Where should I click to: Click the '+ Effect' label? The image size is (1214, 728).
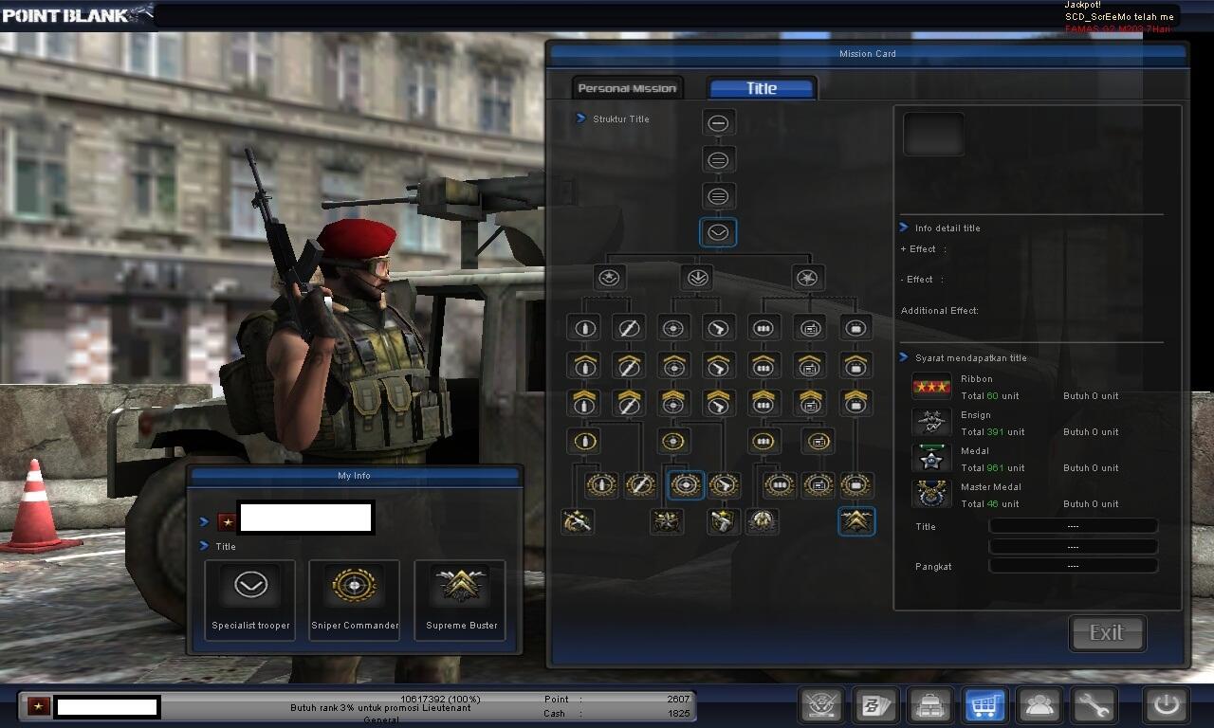coord(918,249)
